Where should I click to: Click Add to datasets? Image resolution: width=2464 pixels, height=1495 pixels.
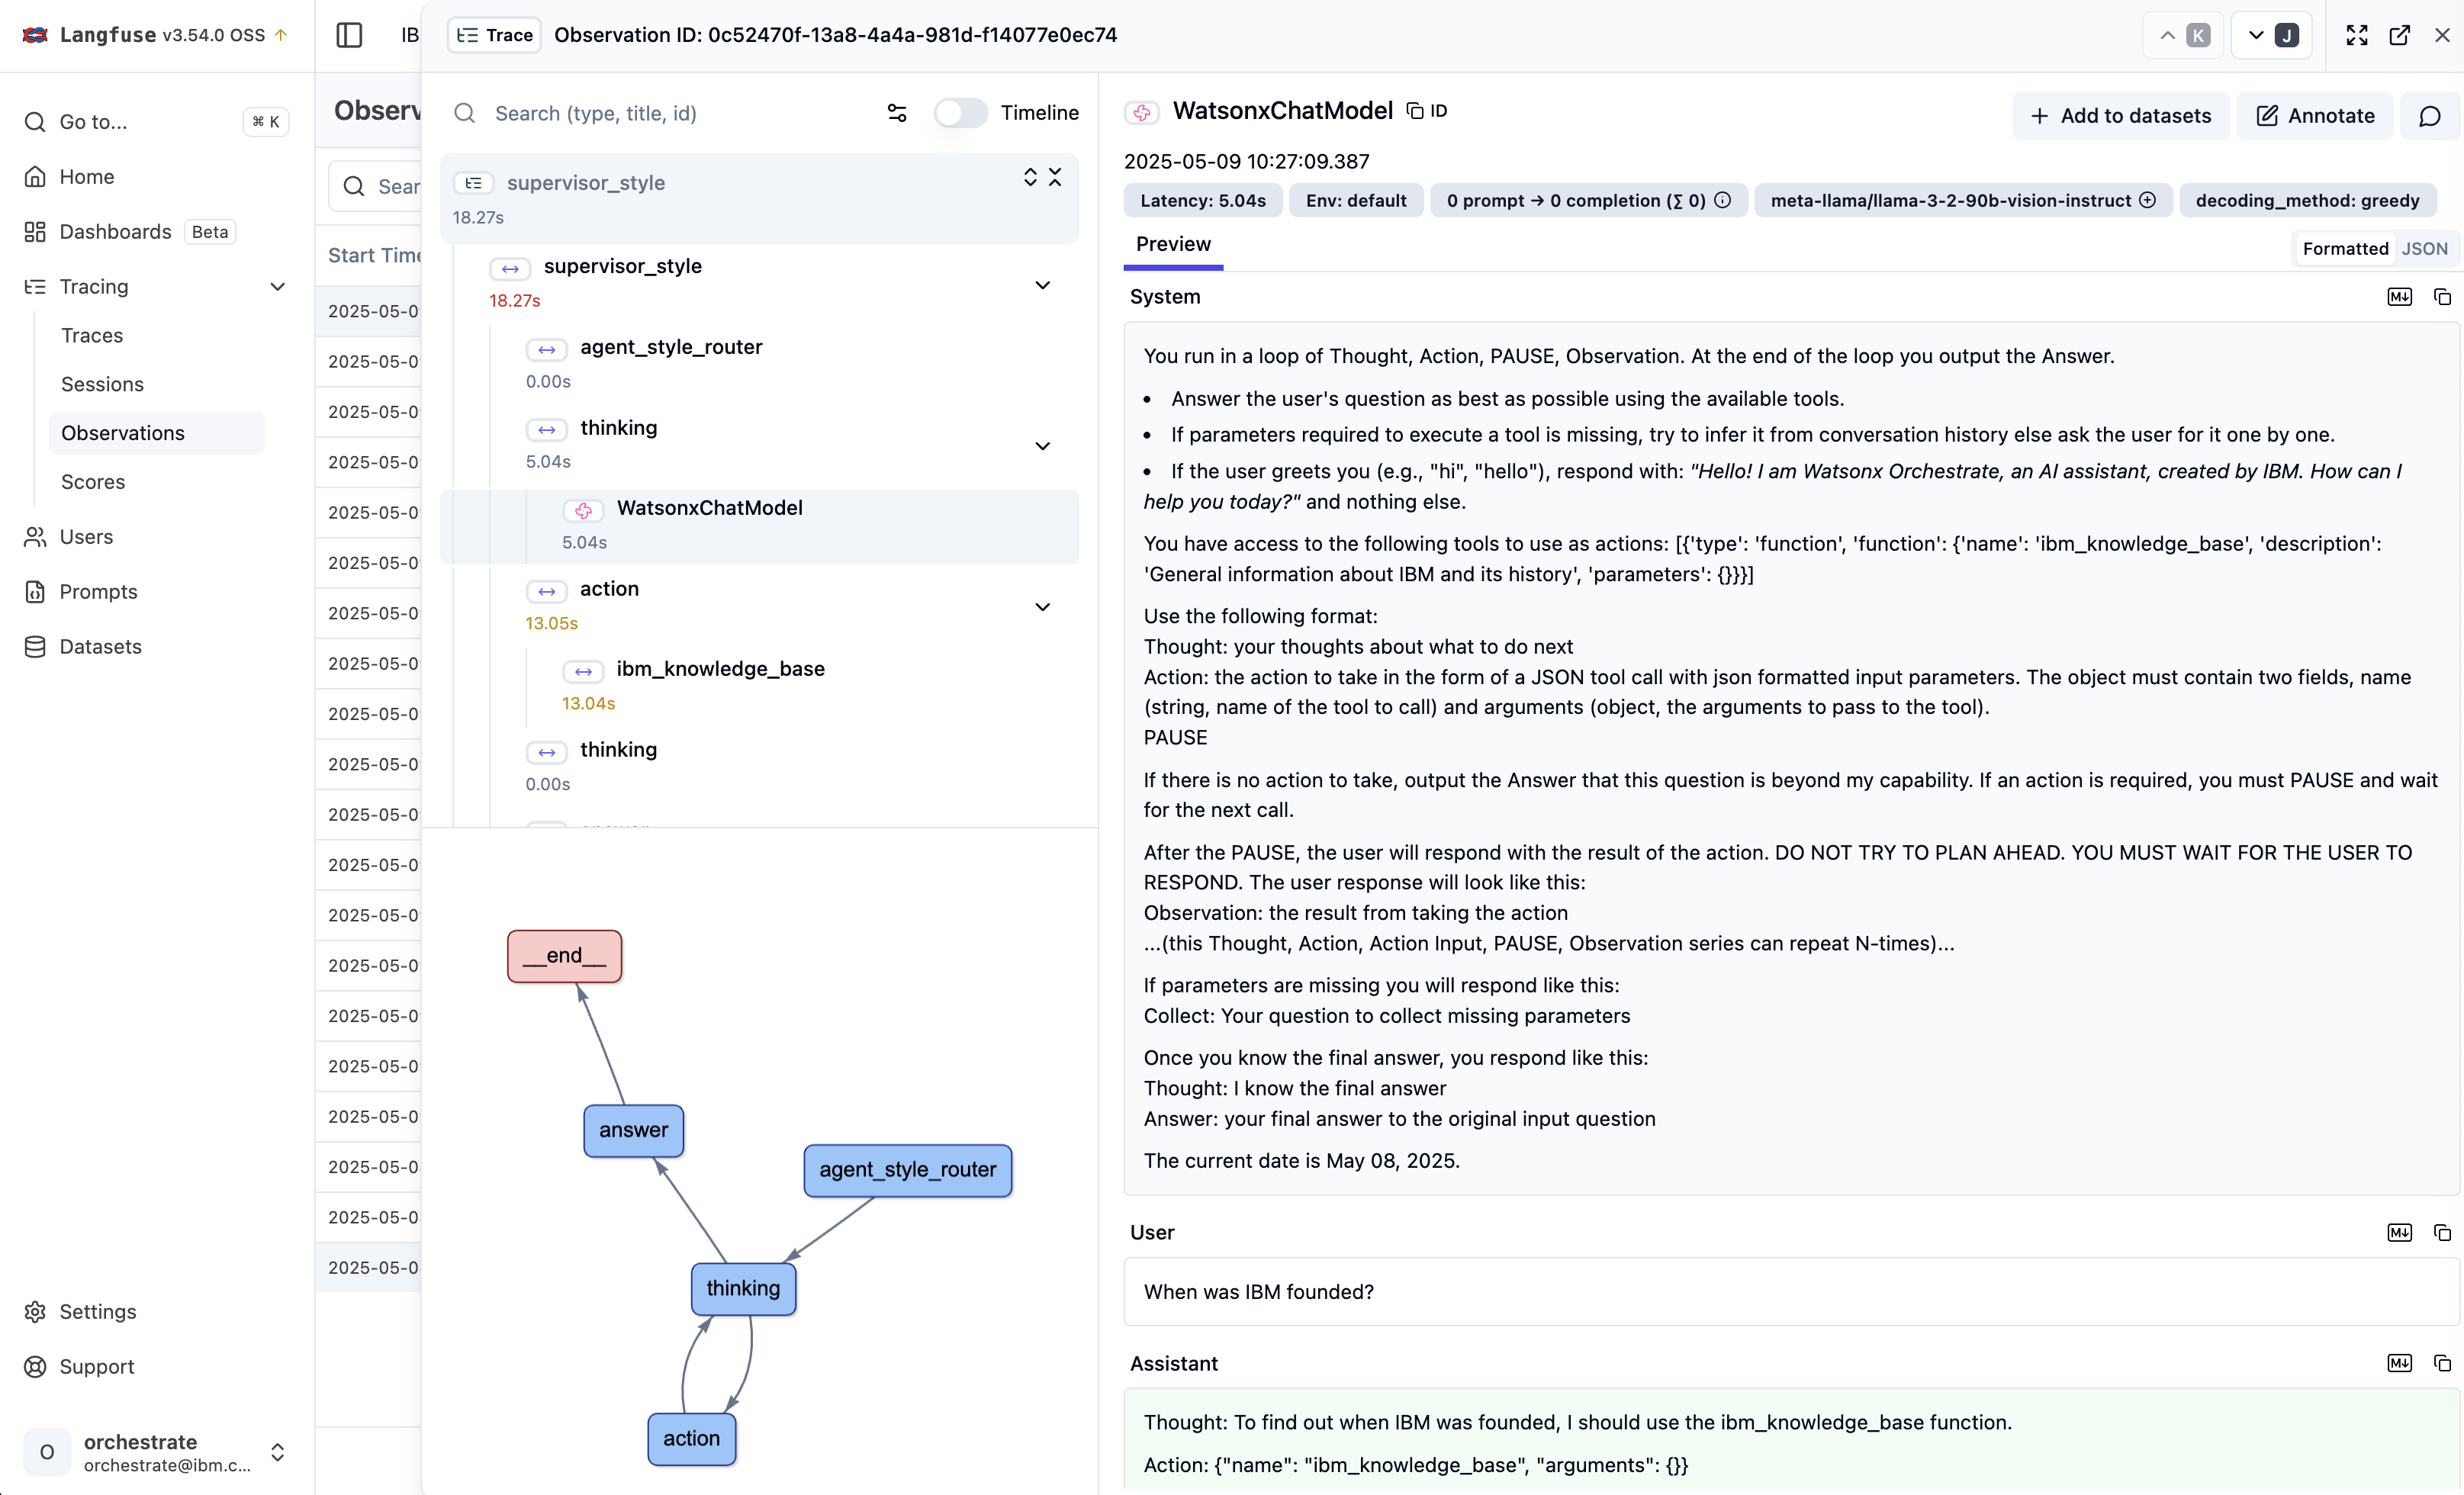point(2120,116)
